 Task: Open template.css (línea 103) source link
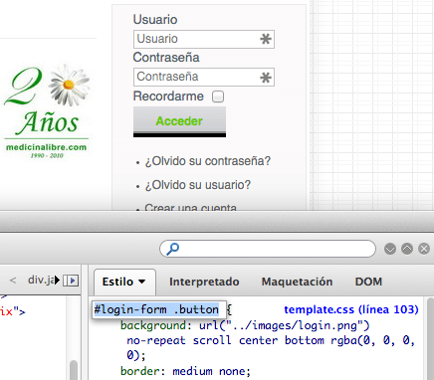tap(351, 309)
